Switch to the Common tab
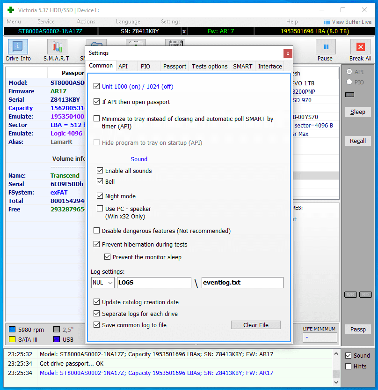Image resolution: width=378 pixels, height=390 pixels. pyautogui.click(x=101, y=66)
